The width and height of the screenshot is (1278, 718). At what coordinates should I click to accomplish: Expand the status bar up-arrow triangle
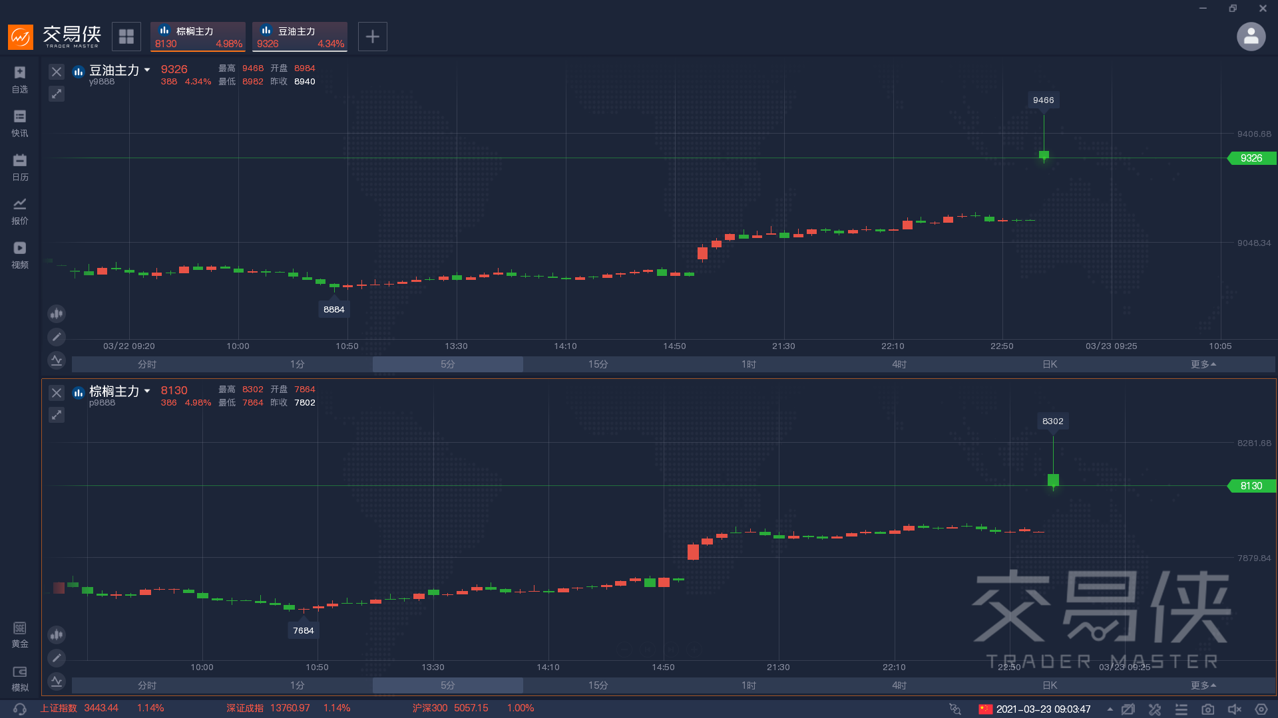click(x=1110, y=709)
